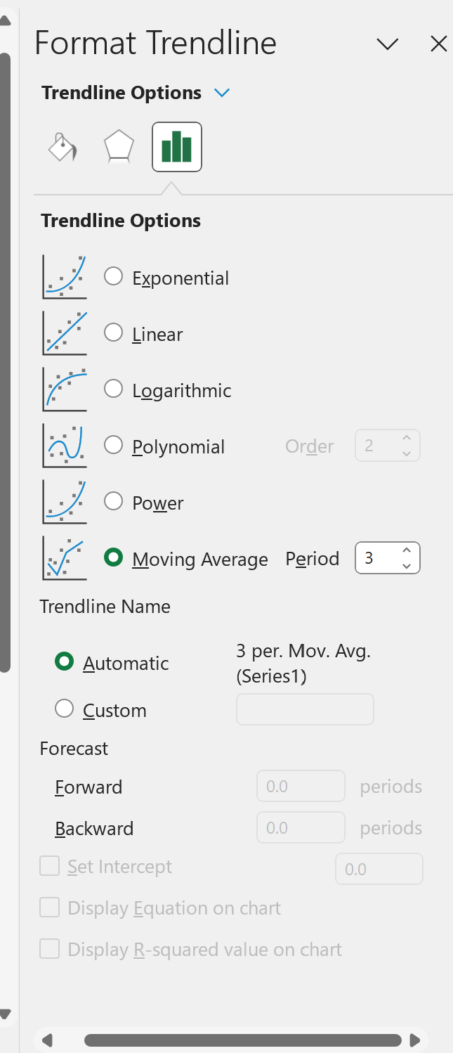Enable the Set Intercept checkbox
The image size is (453, 1053).
pyautogui.click(x=49, y=866)
